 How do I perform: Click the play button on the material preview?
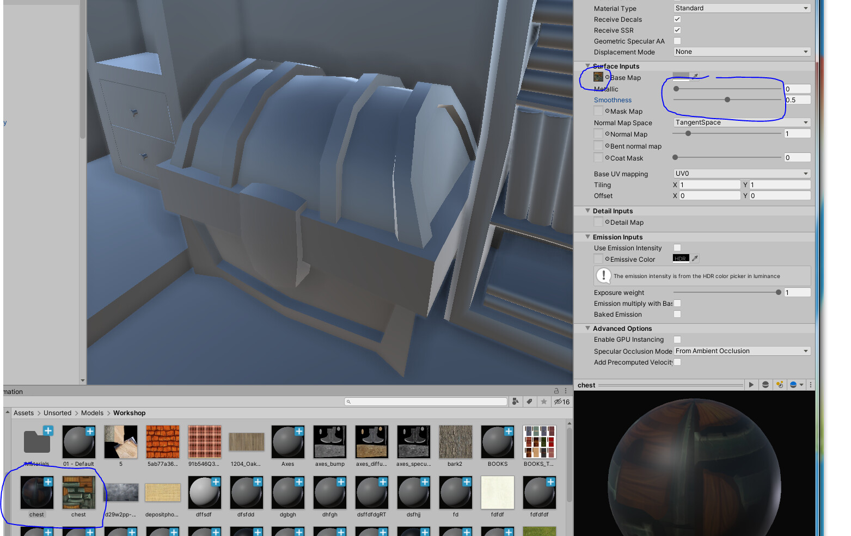click(x=751, y=385)
